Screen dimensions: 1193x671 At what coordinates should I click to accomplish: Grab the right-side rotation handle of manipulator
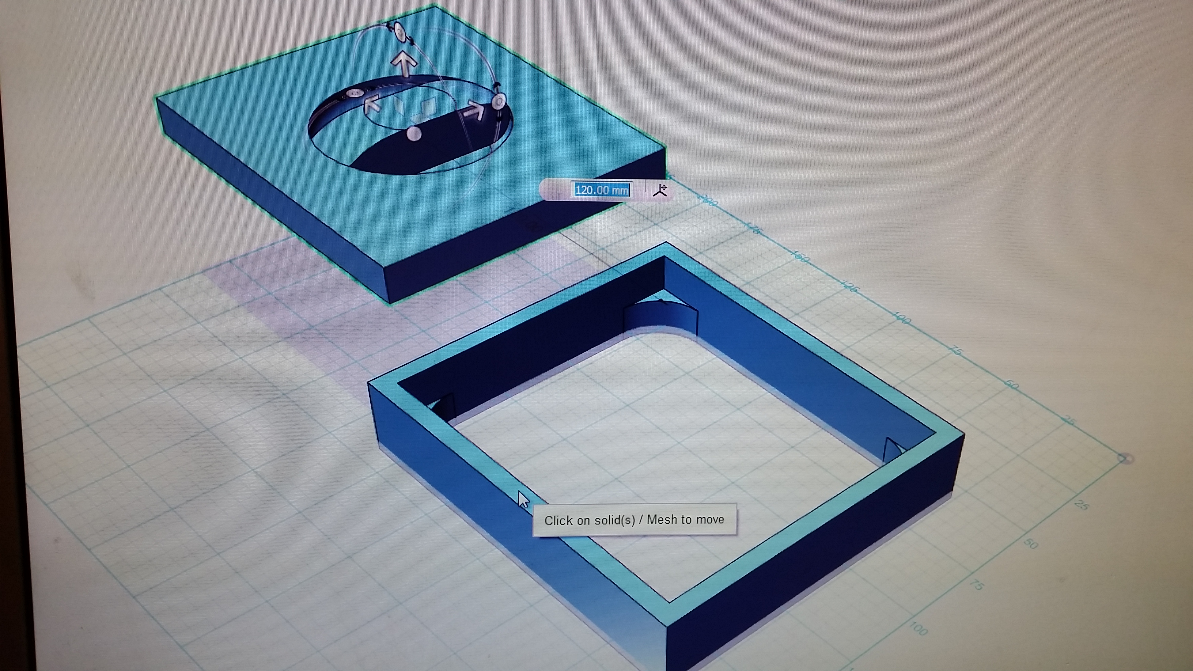pos(499,101)
